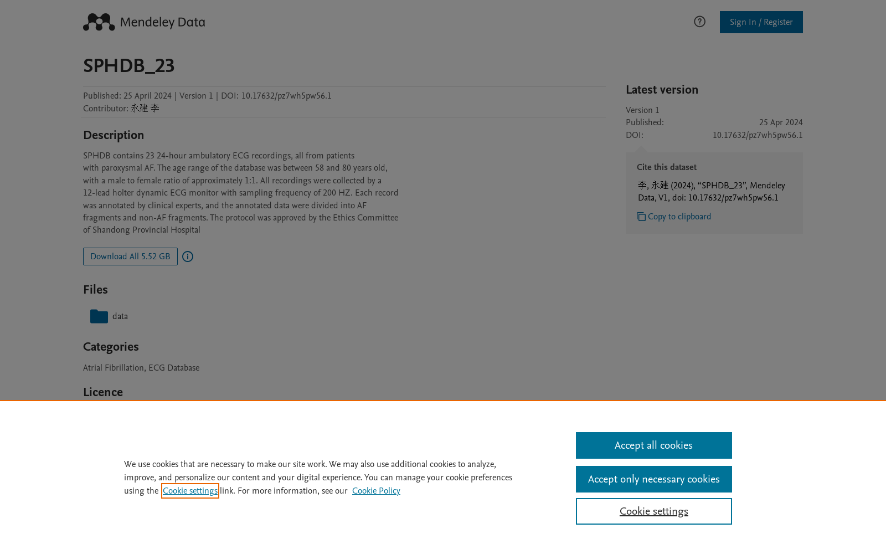Click Sign In / Register button

coord(761,22)
